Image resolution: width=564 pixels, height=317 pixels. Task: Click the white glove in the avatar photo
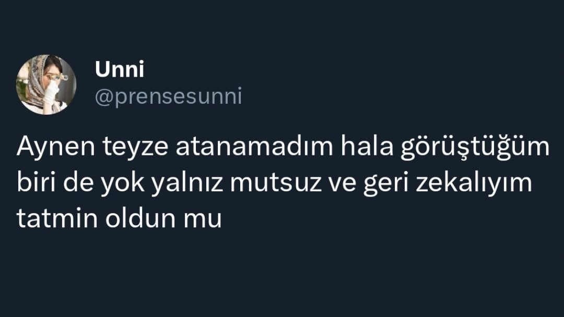coord(51,93)
